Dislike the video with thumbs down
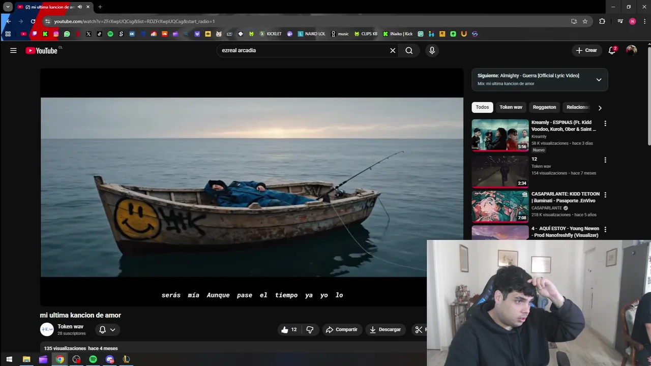Viewport: 651px width, 366px height. point(310,329)
